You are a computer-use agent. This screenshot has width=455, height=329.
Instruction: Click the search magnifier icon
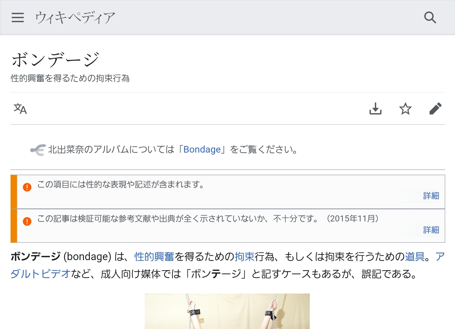click(x=430, y=18)
